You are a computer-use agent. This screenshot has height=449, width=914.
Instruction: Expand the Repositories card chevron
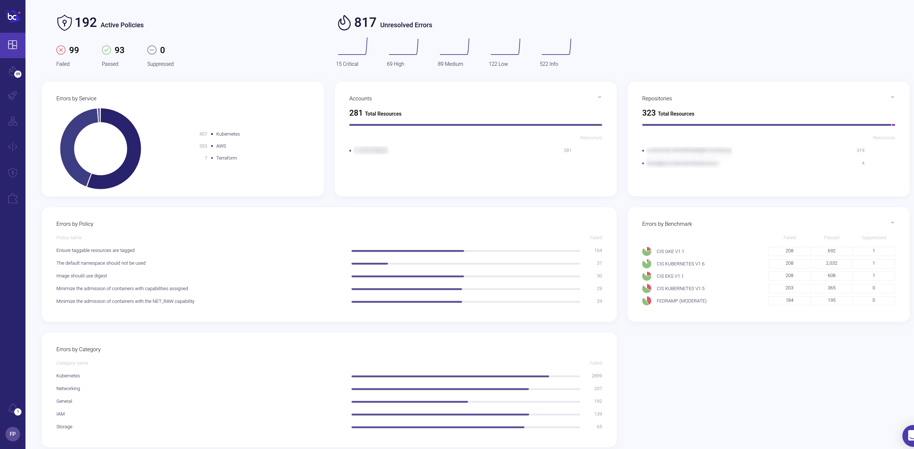893,97
